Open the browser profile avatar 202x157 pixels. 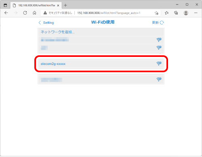186,13
